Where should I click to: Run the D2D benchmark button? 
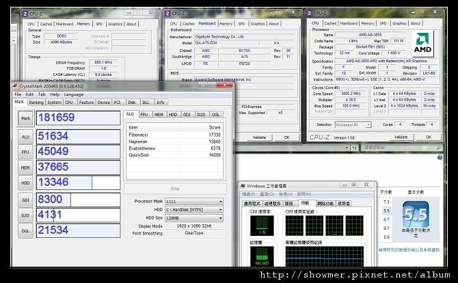click(x=25, y=214)
